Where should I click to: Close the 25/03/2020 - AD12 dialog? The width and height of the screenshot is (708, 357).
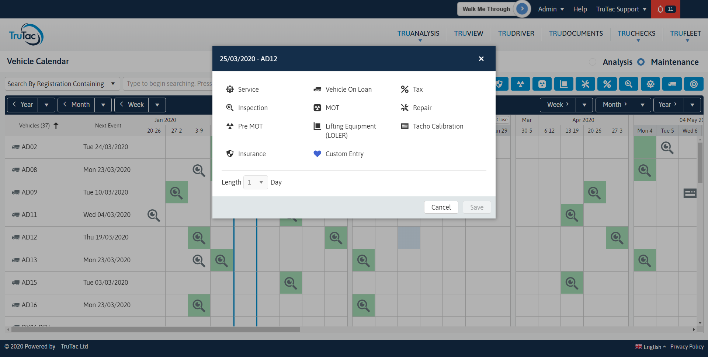pos(481,59)
